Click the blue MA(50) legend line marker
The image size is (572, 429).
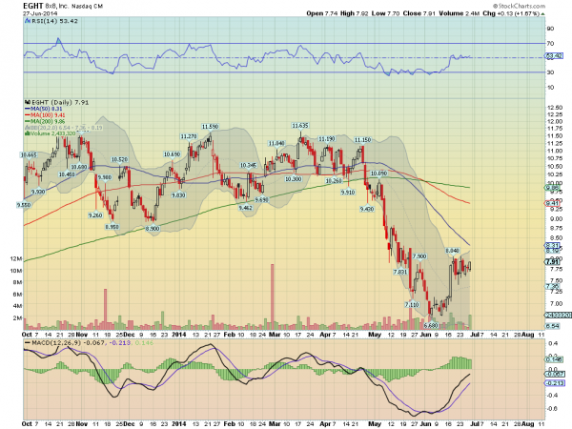click(x=28, y=109)
